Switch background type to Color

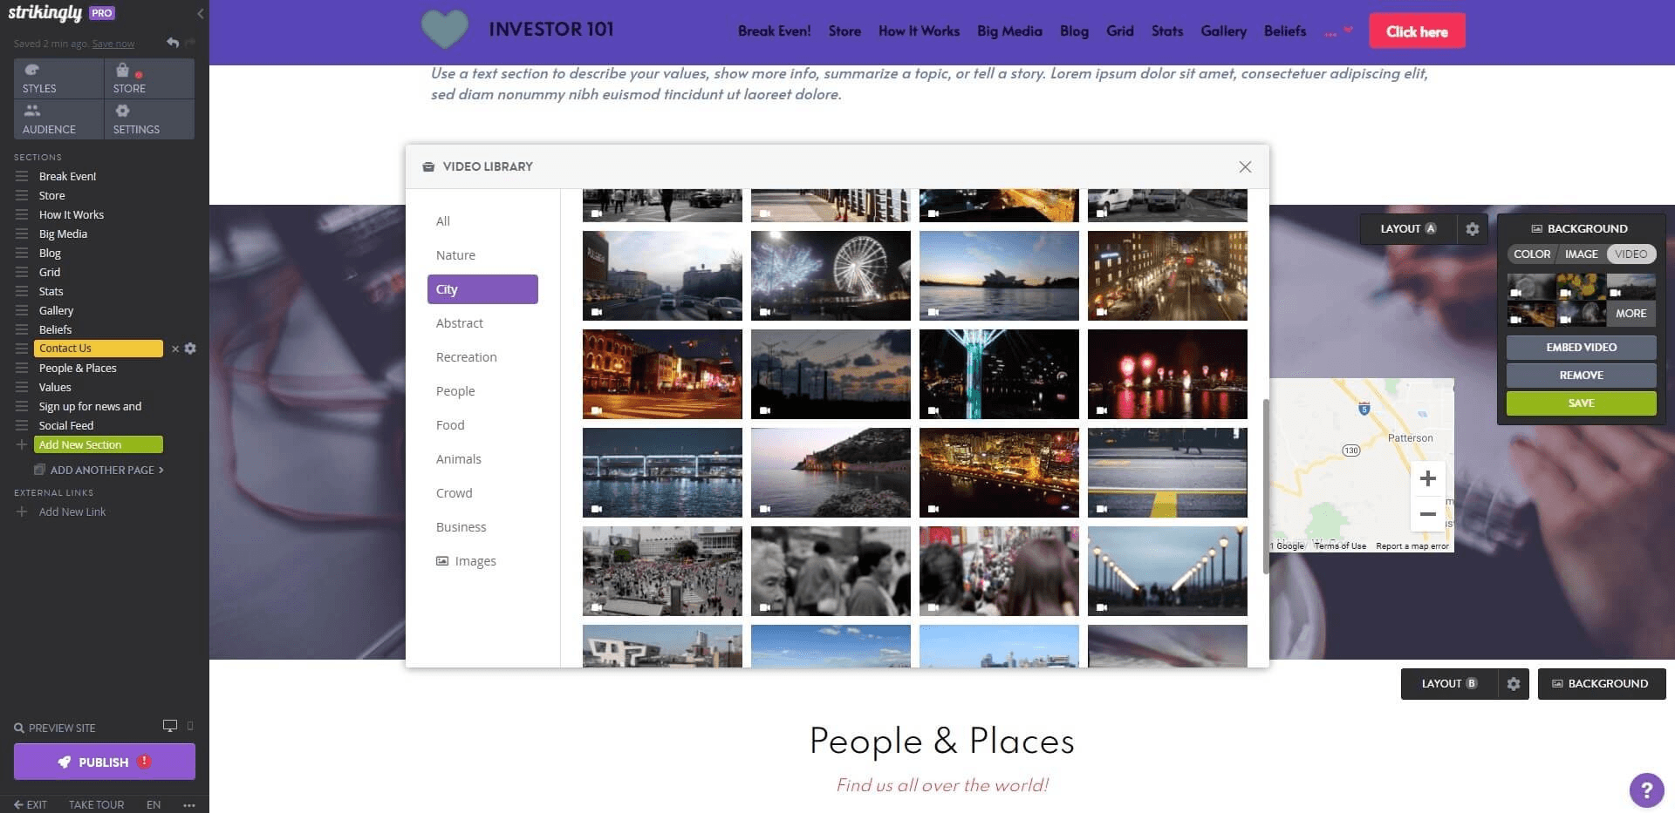1531,254
